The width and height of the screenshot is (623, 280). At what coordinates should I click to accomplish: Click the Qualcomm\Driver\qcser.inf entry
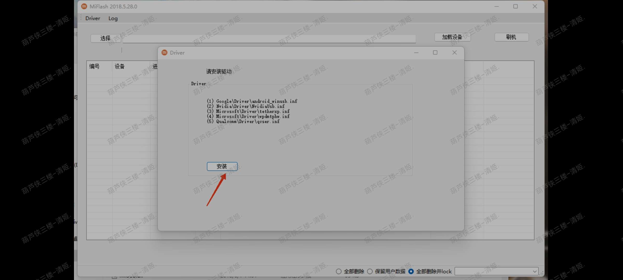243,121
